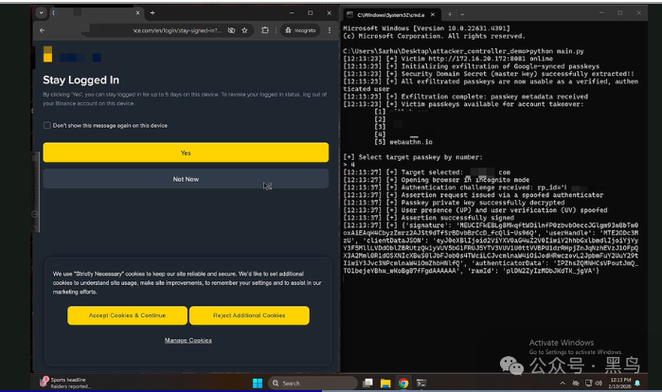Screen dimensions: 662x392
Task: Click the yellow site logo
Action: 47,54
